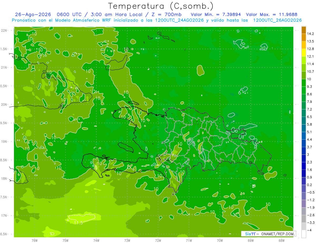Click the valid-until time "1200UTC_26AGO2026"
The image size is (316, 244).
pos(278,20)
